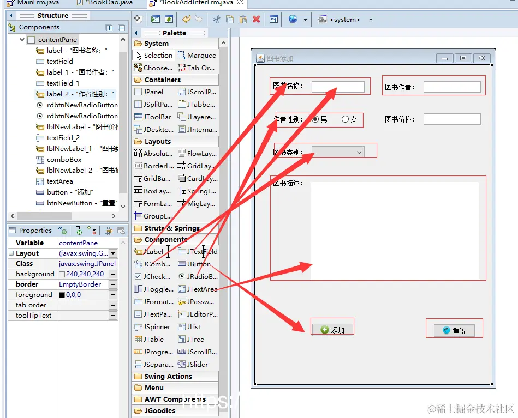Select the comboBox tree item

59,160
